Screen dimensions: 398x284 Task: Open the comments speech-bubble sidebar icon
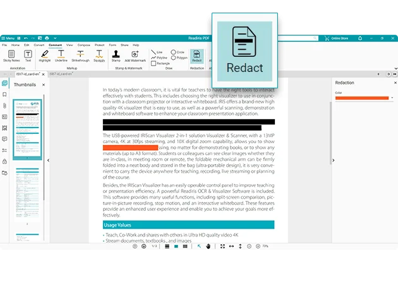click(x=4, y=139)
